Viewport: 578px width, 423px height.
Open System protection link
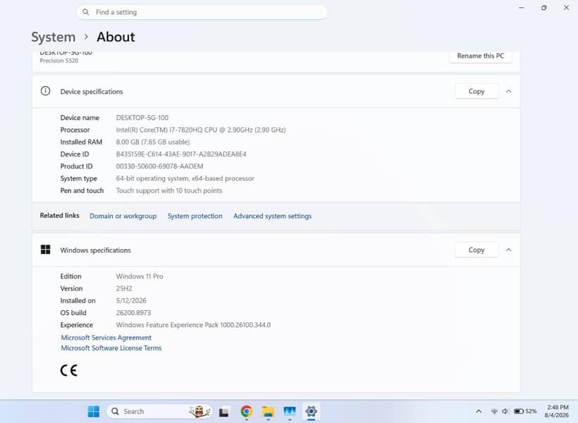click(195, 216)
